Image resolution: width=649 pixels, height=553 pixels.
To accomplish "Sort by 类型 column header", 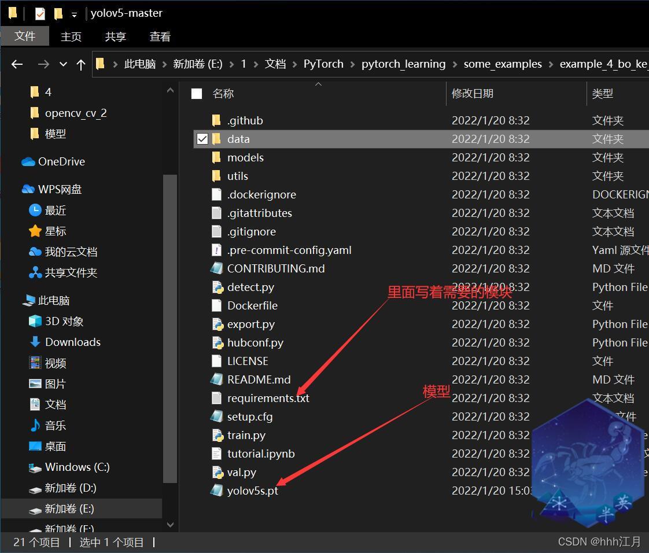I will point(602,94).
